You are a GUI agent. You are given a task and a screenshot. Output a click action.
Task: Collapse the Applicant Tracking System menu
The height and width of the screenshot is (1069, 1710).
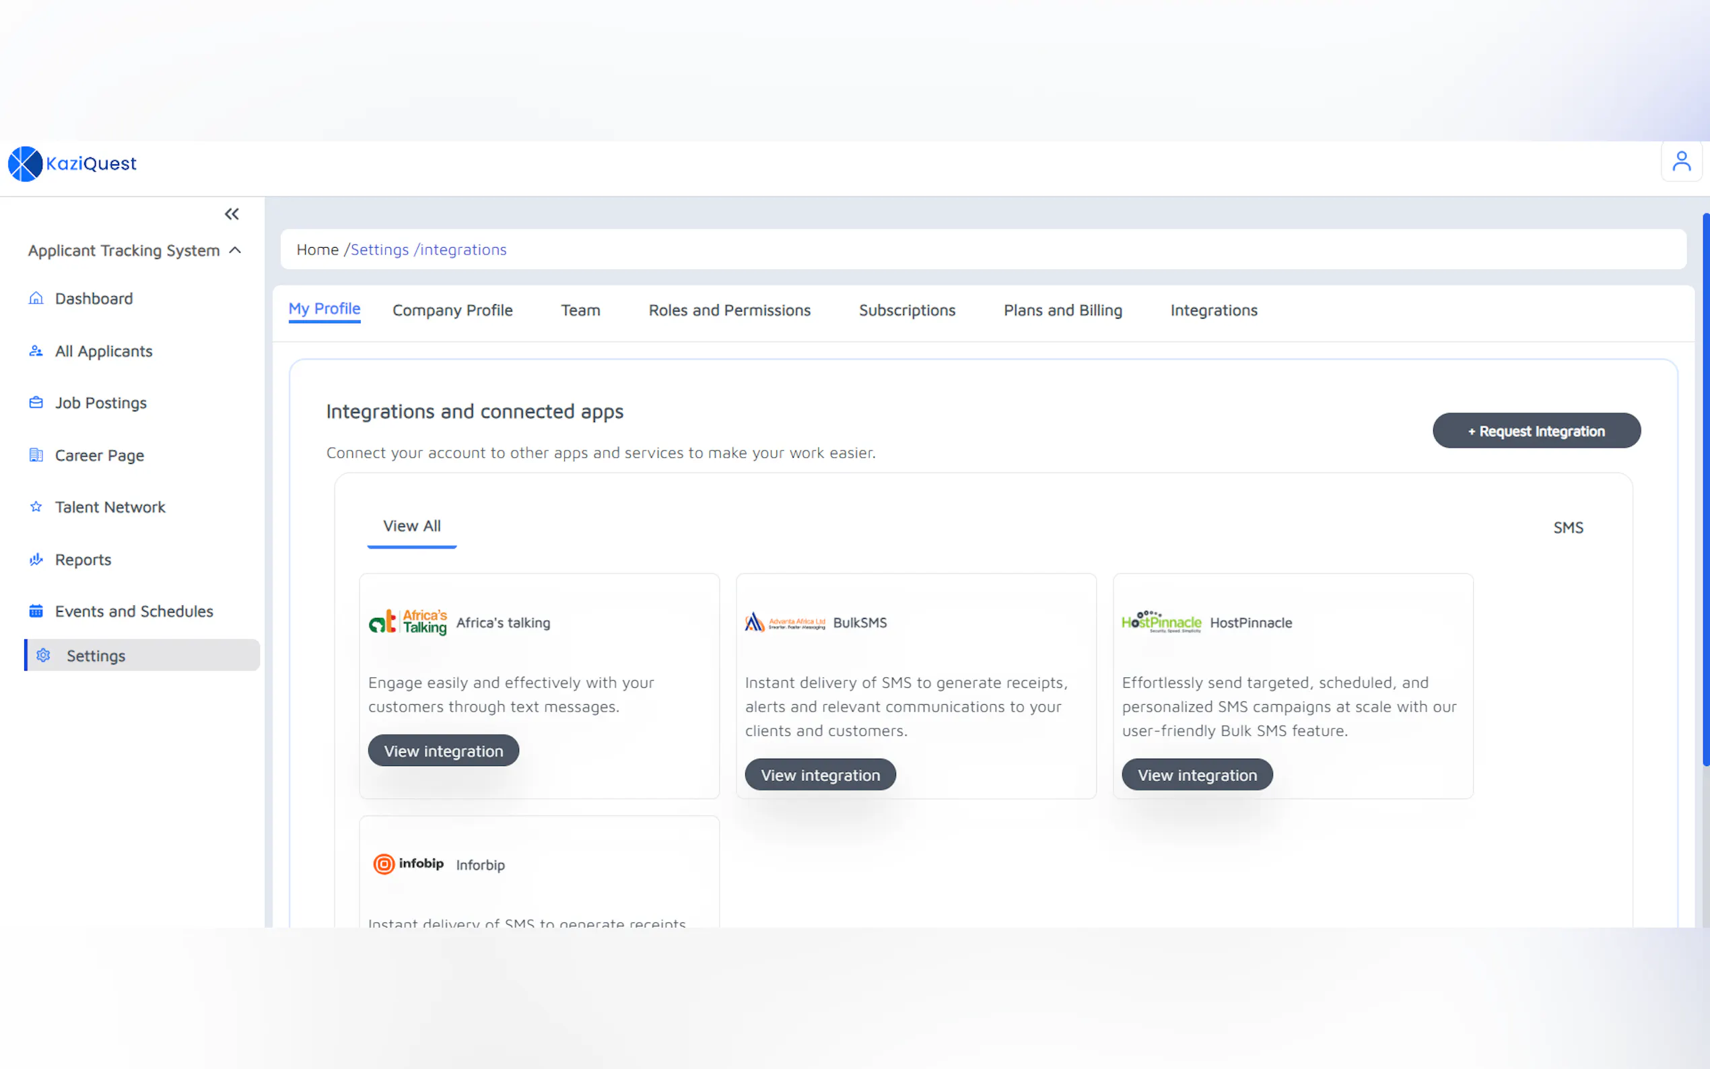point(236,250)
